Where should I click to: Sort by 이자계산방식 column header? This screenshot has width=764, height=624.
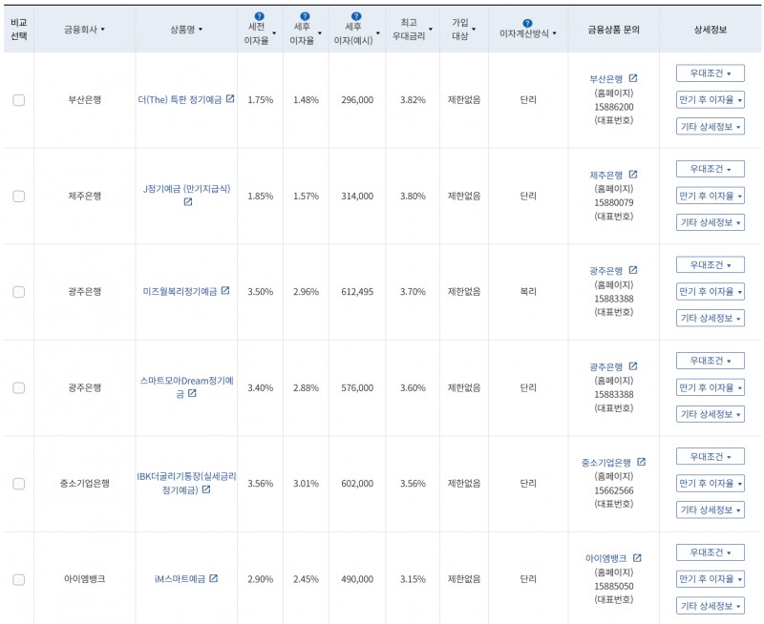click(x=528, y=33)
